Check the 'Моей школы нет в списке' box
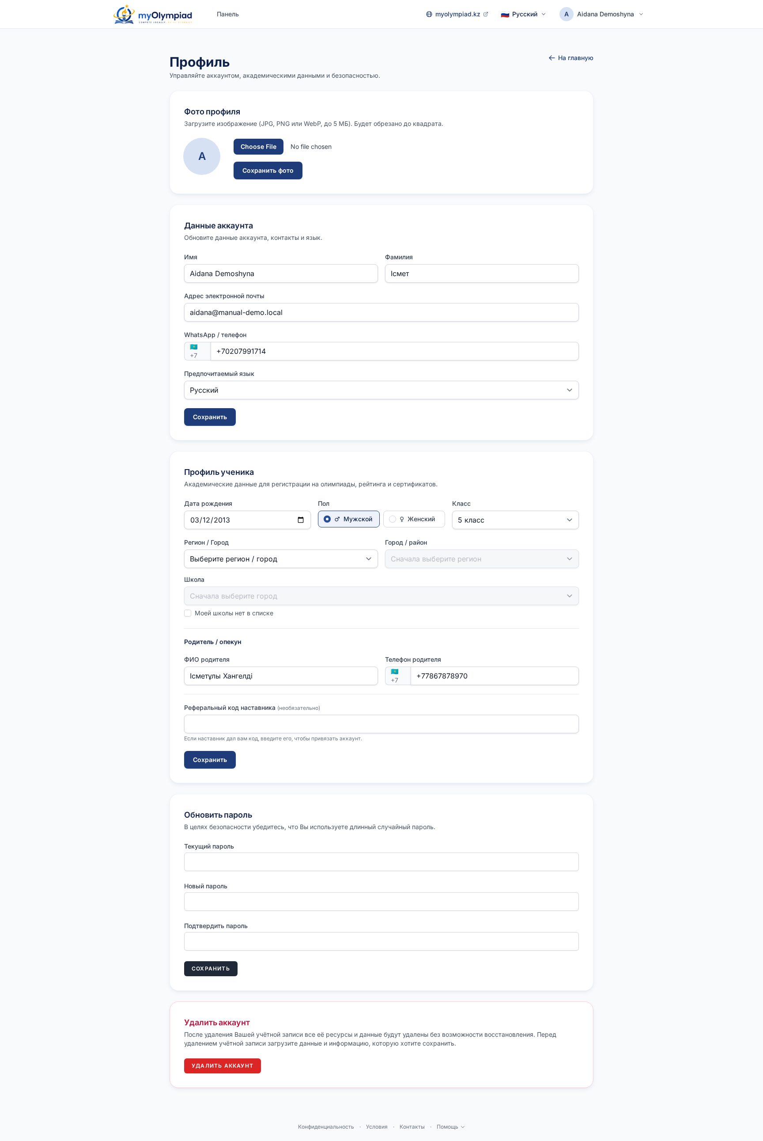Viewport: 763px width, 1141px height. pos(188,613)
